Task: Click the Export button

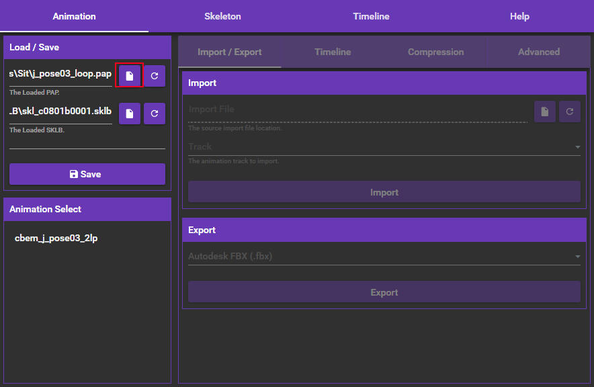Action: (384, 292)
